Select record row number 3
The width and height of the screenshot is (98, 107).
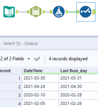coord(11,95)
